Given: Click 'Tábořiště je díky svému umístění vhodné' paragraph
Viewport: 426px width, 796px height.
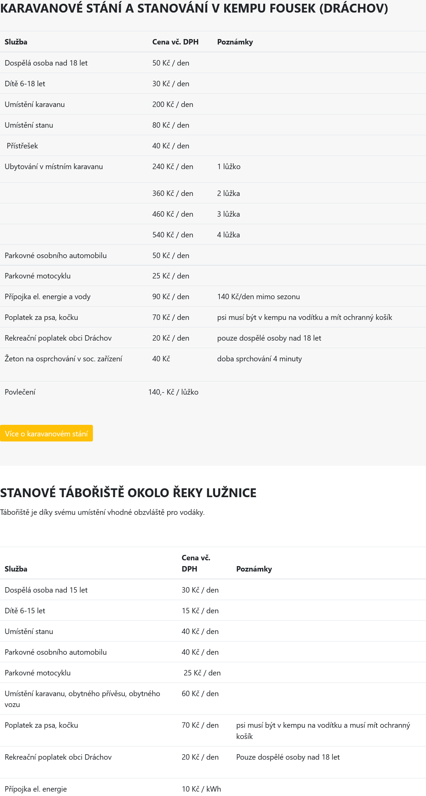Looking at the screenshot, I should [102, 512].
